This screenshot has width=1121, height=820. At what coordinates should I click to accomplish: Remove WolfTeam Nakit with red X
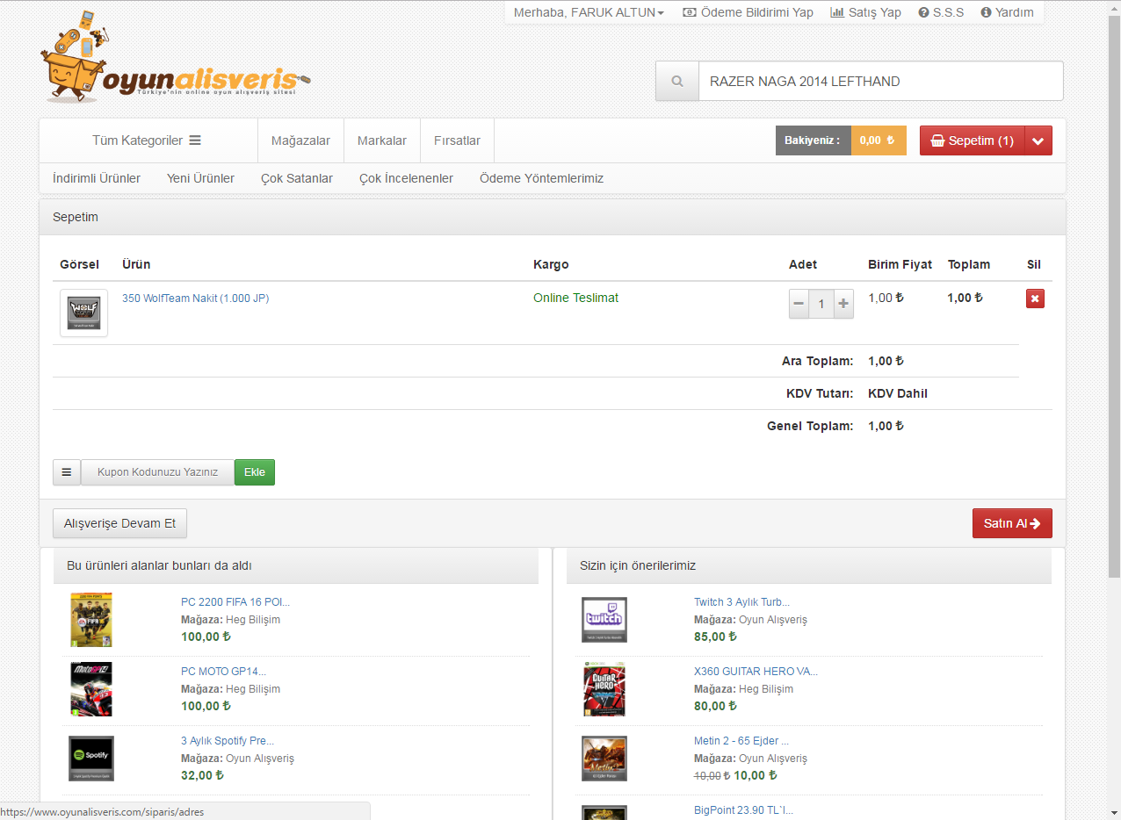point(1035,299)
